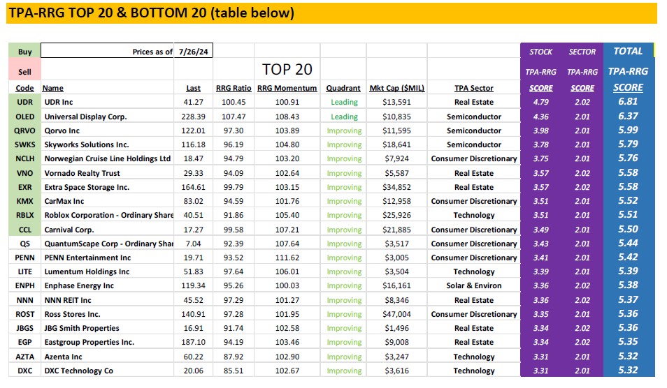The width and height of the screenshot is (667, 388).
Task: Click the green Buy legend cell
Action: click(x=24, y=52)
